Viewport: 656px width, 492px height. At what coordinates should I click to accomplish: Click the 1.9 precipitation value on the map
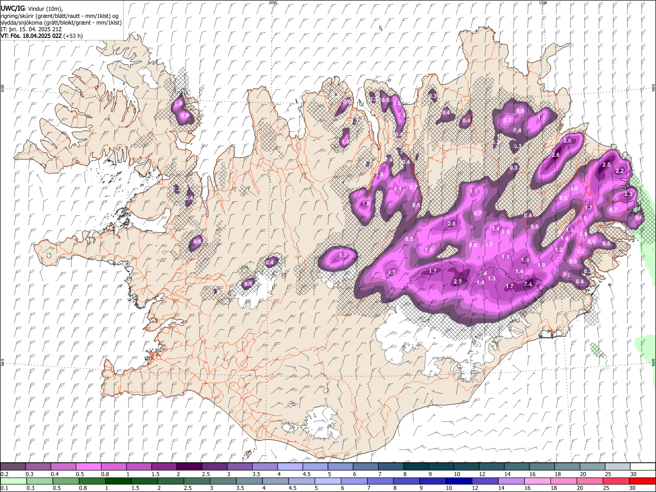(525, 260)
